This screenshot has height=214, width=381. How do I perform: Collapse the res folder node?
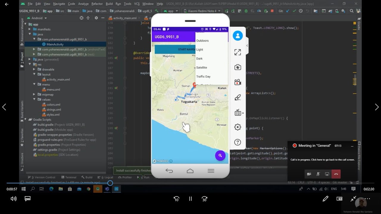pyautogui.click(x=30, y=64)
